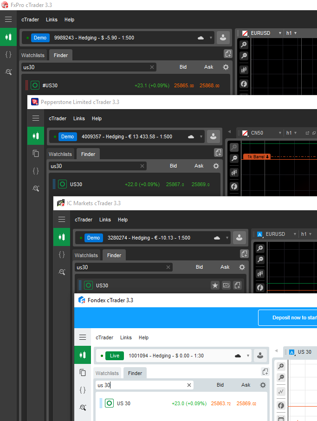317x421 pixels.
Task: Click cloud sync icon in FxPro account bar
Action: pos(201,38)
